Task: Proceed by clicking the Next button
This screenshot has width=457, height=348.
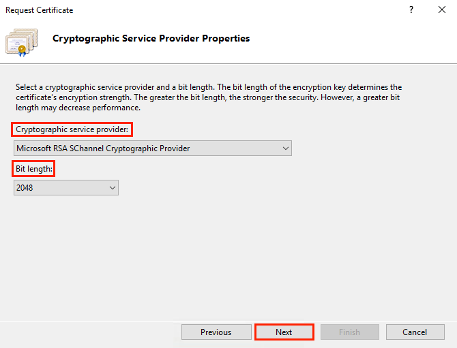Action: coord(284,332)
